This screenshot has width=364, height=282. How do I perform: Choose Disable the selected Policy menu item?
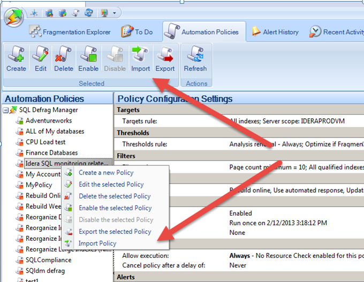116,219
